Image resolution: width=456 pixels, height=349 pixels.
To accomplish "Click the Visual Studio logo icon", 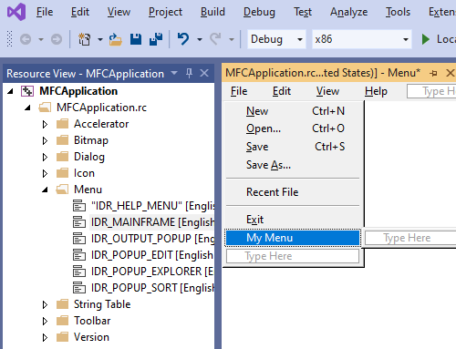I will pos(16,12).
